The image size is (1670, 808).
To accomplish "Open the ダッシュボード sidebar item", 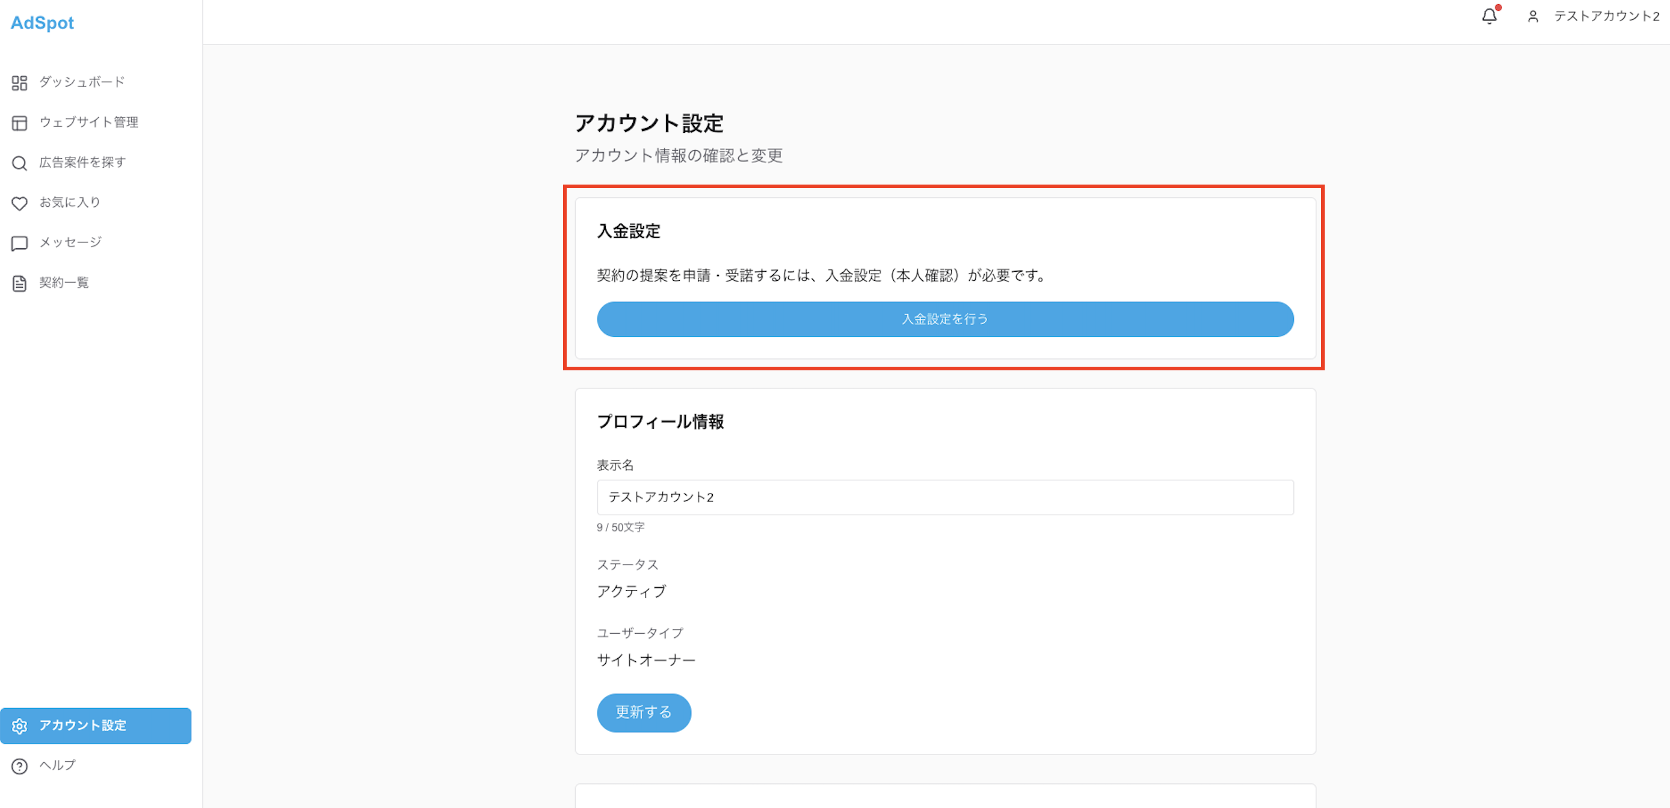I will pos(81,82).
